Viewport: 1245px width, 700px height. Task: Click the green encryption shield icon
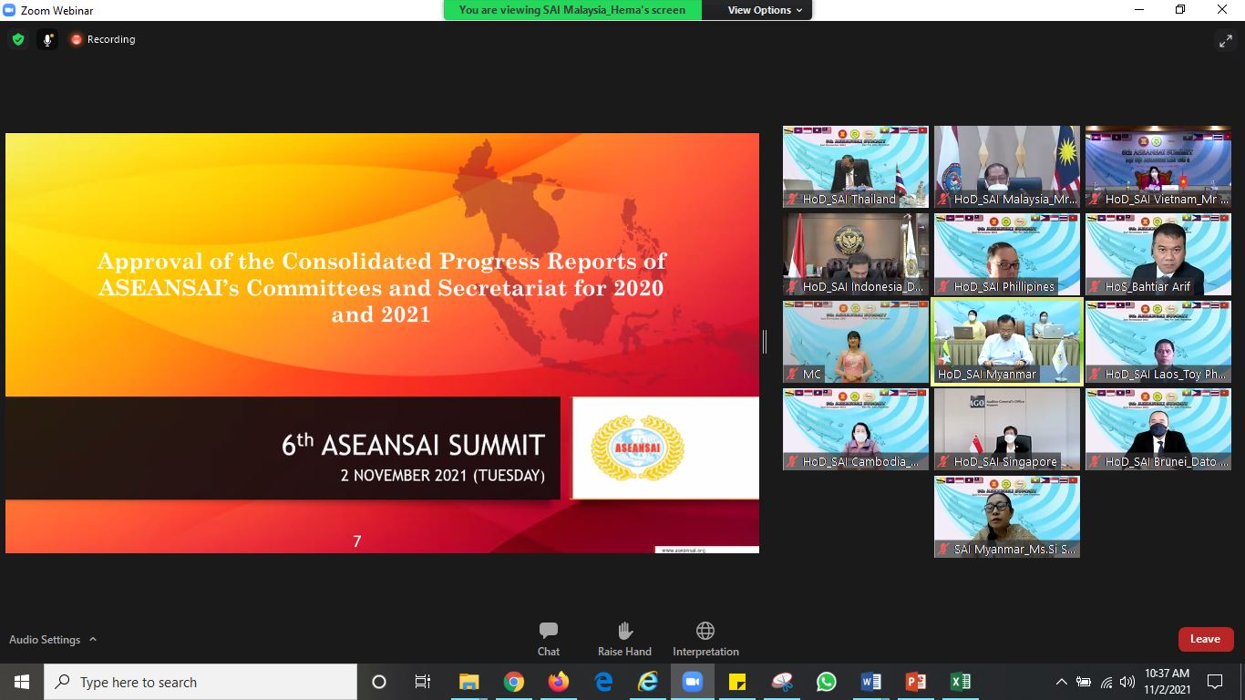pyautogui.click(x=18, y=39)
